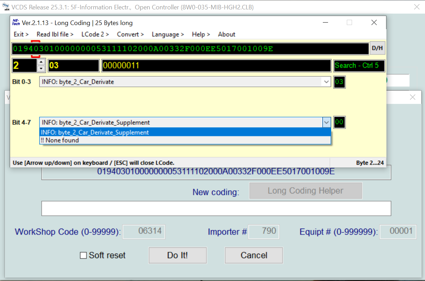The height and width of the screenshot is (281, 425).
Task: Click the byte number field showing 2
Action: click(24, 66)
